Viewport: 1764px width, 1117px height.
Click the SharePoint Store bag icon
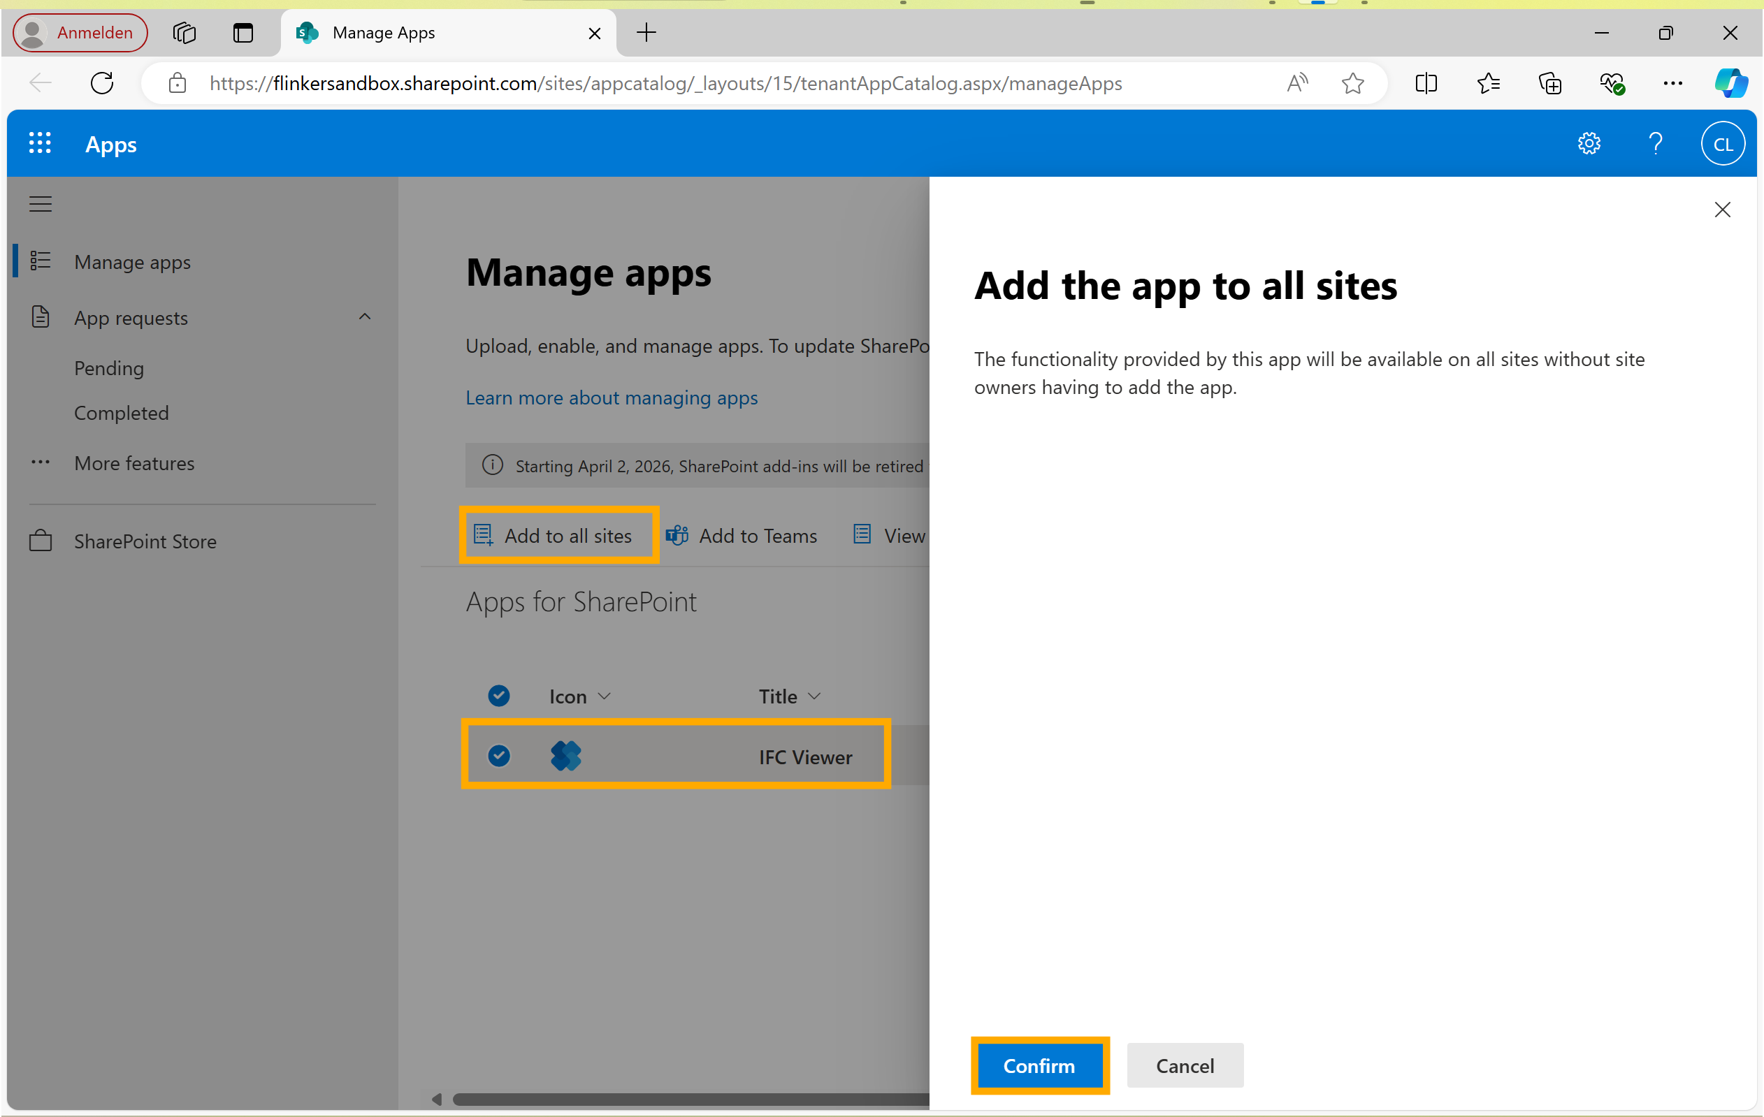click(x=41, y=541)
